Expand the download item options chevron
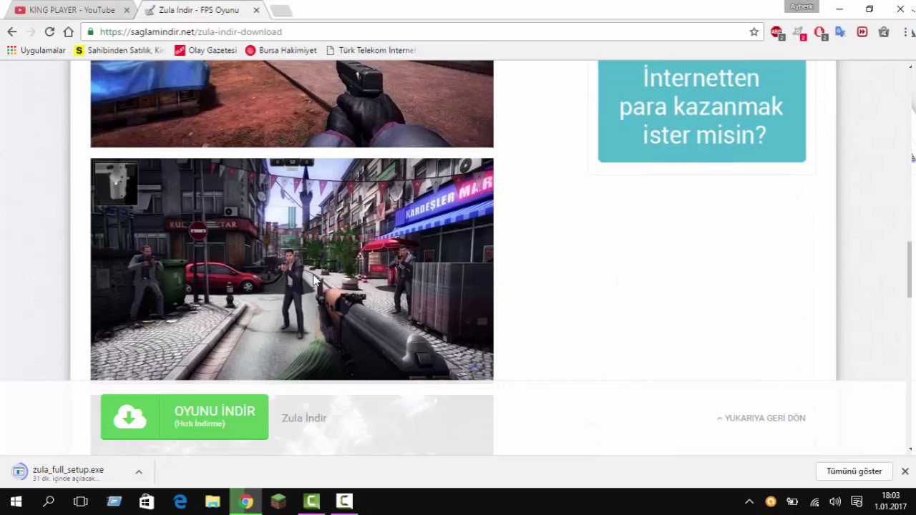 coord(139,471)
